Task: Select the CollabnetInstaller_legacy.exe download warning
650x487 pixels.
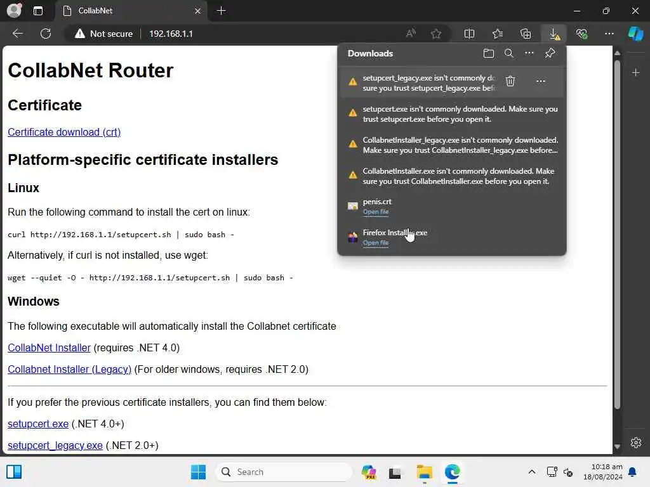Action: [452, 145]
